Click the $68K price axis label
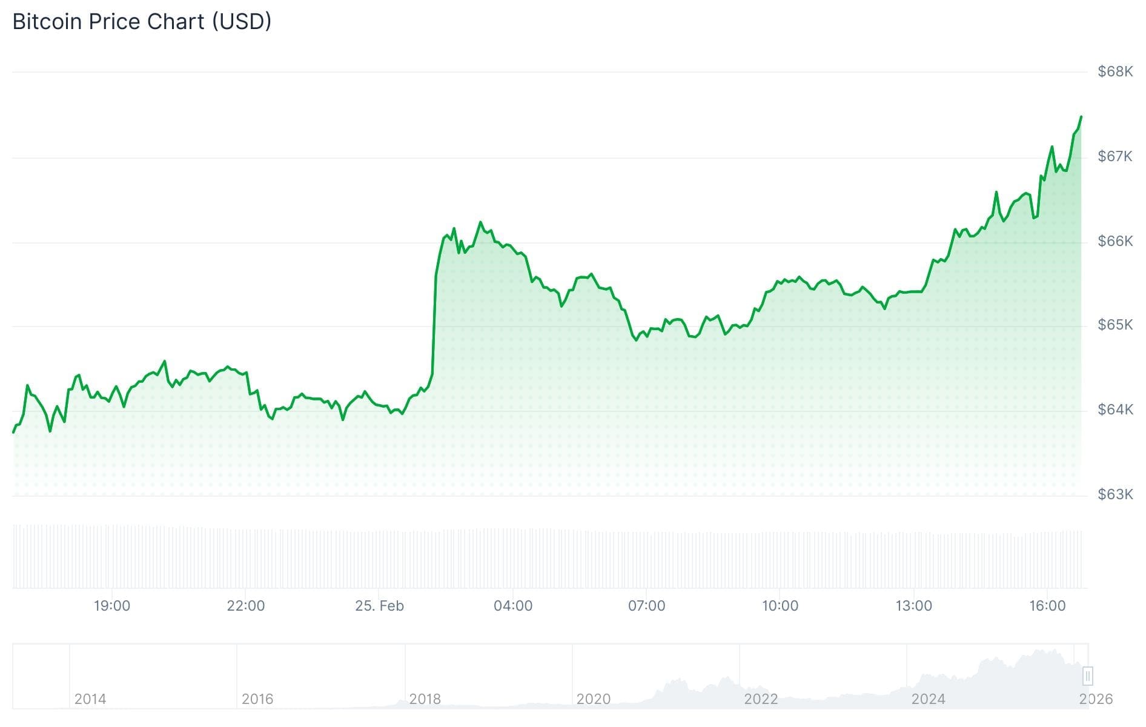This screenshot has width=1146, height=727. click(1115, 71)
